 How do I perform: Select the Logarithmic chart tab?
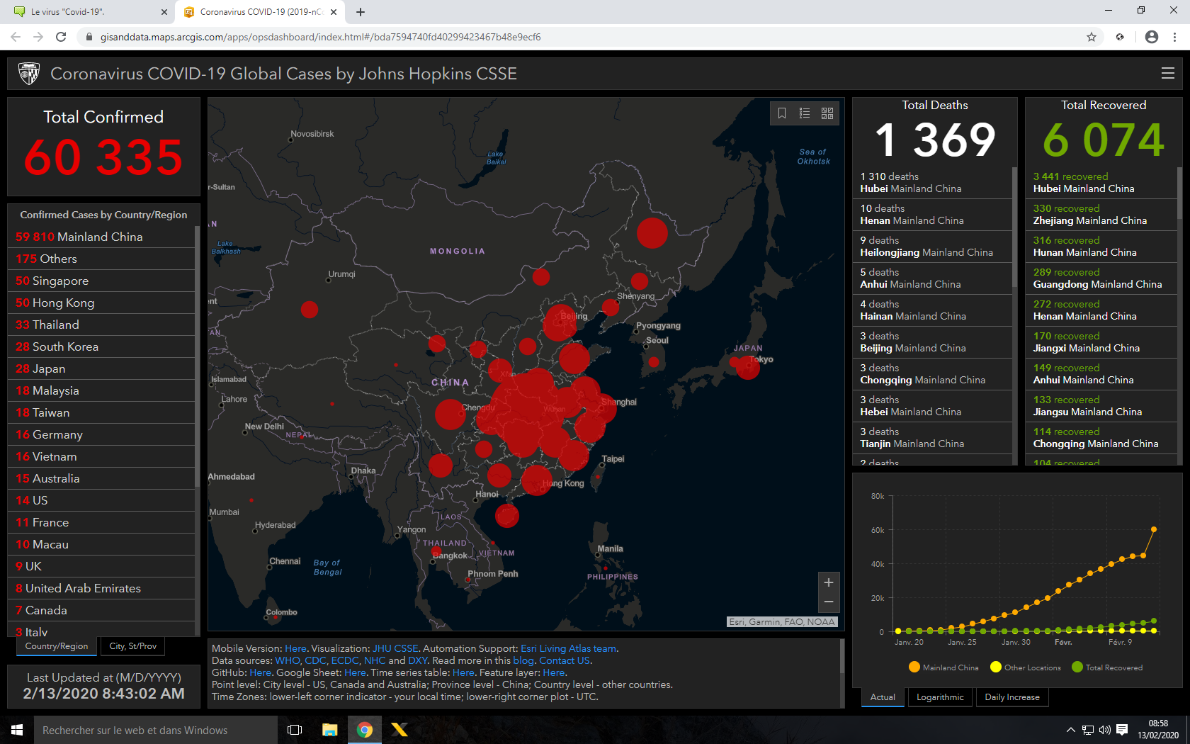coord(940,697)
